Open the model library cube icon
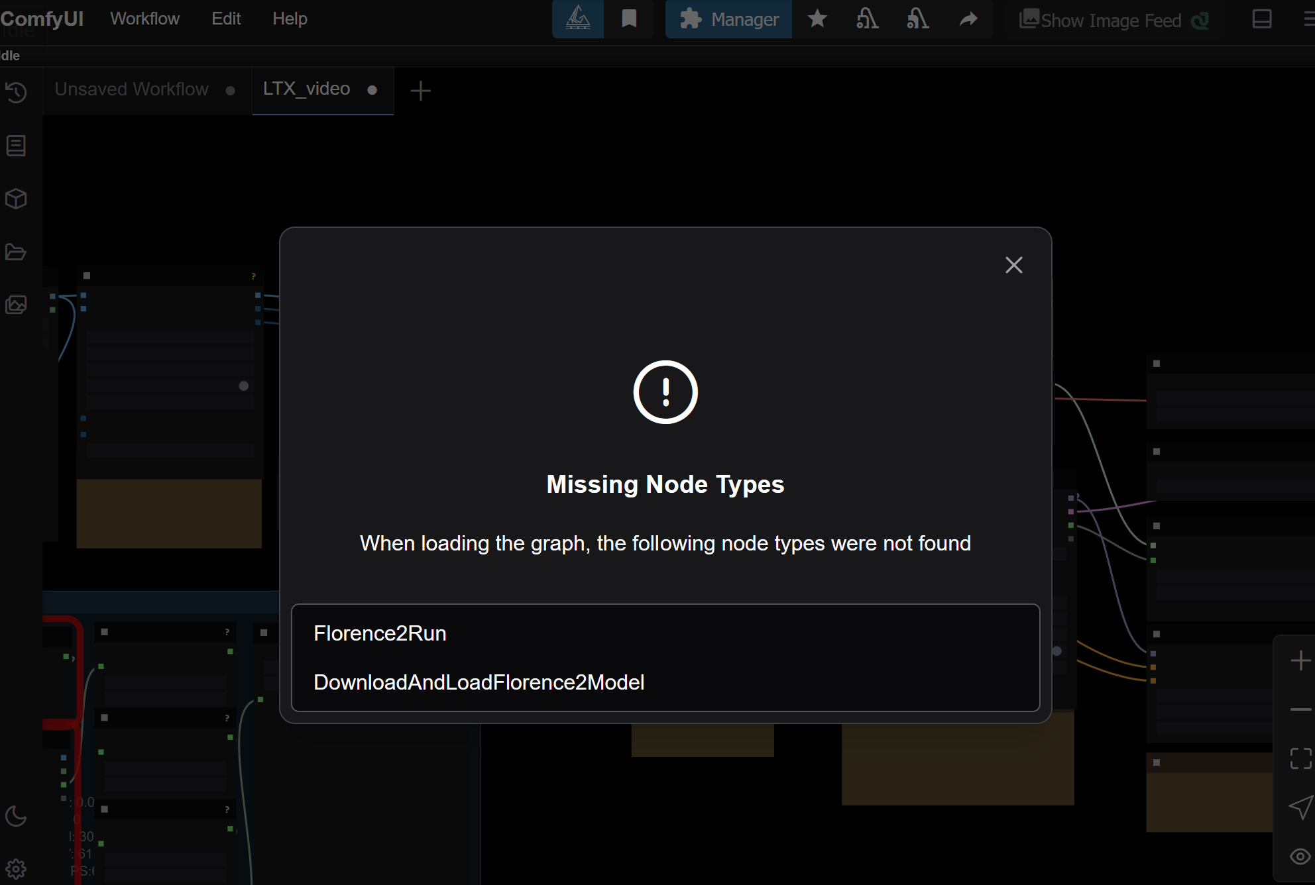The image size is (1315, 885). 15,199
